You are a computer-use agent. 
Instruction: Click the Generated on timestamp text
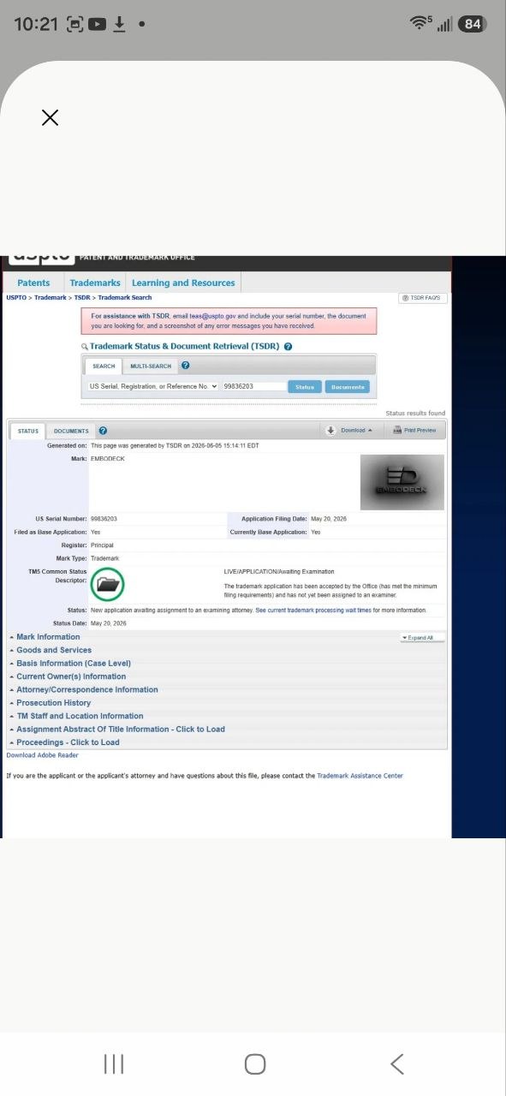(175, 445)
